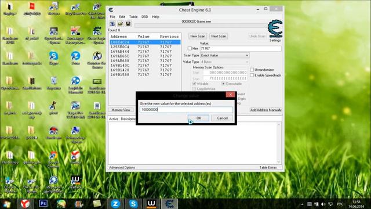Click the Cheat Engine title bar icon
This screenshot has height=209, width=371.
coord(111,10)
